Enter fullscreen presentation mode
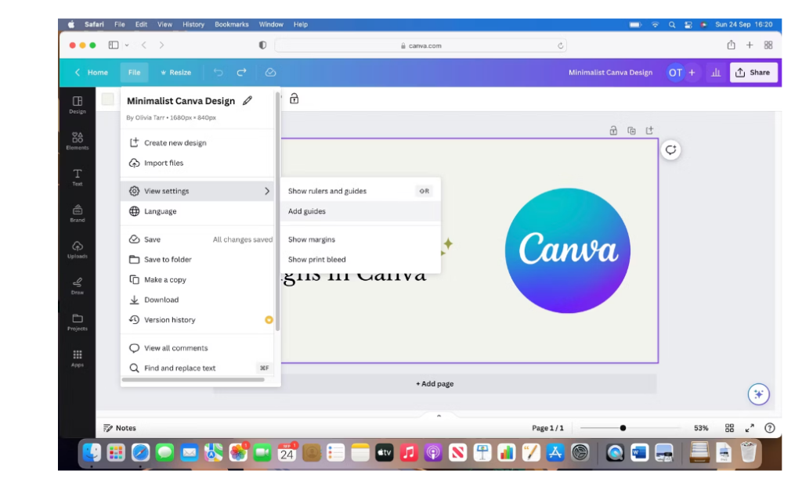The image size is (802, 496). (x=750, y=428)
